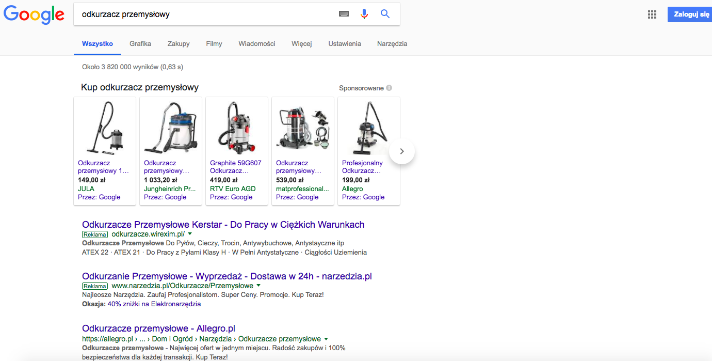712x361 pixels.
Task: Click the 'Około 3 820 000 wyników' text
Action: click(x=133, y=67)
